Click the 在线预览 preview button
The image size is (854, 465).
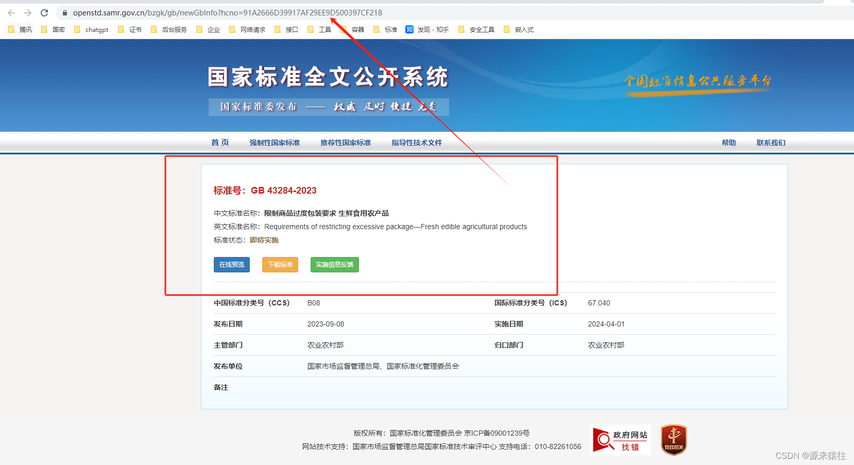tap(231, 265)
